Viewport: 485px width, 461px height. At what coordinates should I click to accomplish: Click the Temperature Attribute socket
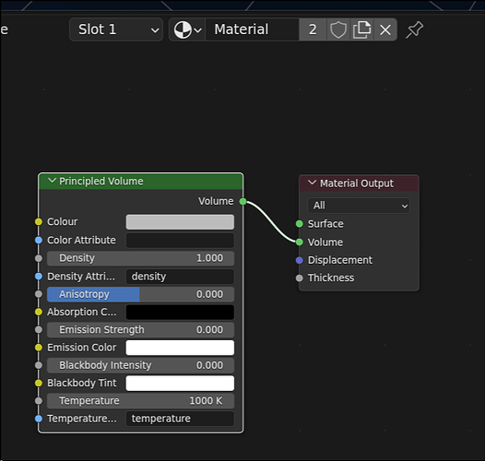pyautogui.click(x=39, y=419)
